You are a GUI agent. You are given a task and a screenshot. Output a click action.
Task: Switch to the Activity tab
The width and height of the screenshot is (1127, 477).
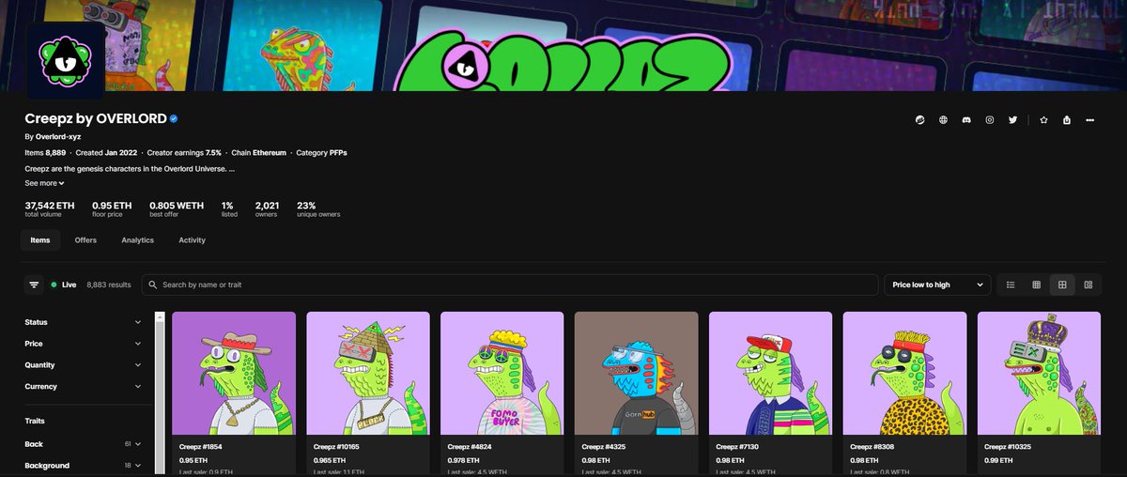pos(192,240)
